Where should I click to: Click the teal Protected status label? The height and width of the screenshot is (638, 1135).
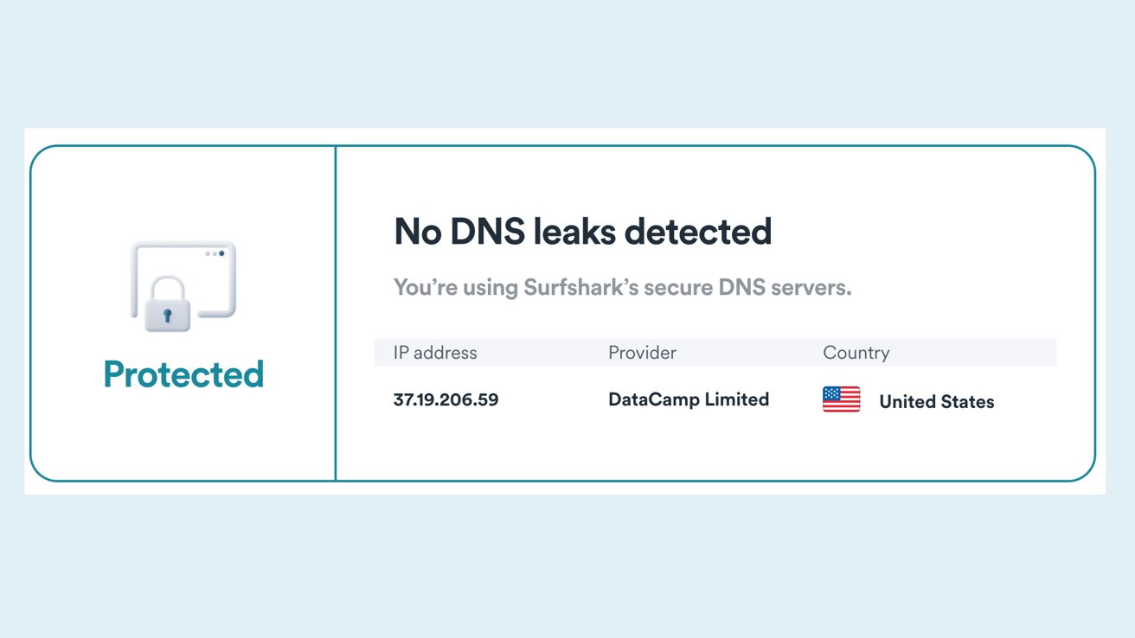183,373
